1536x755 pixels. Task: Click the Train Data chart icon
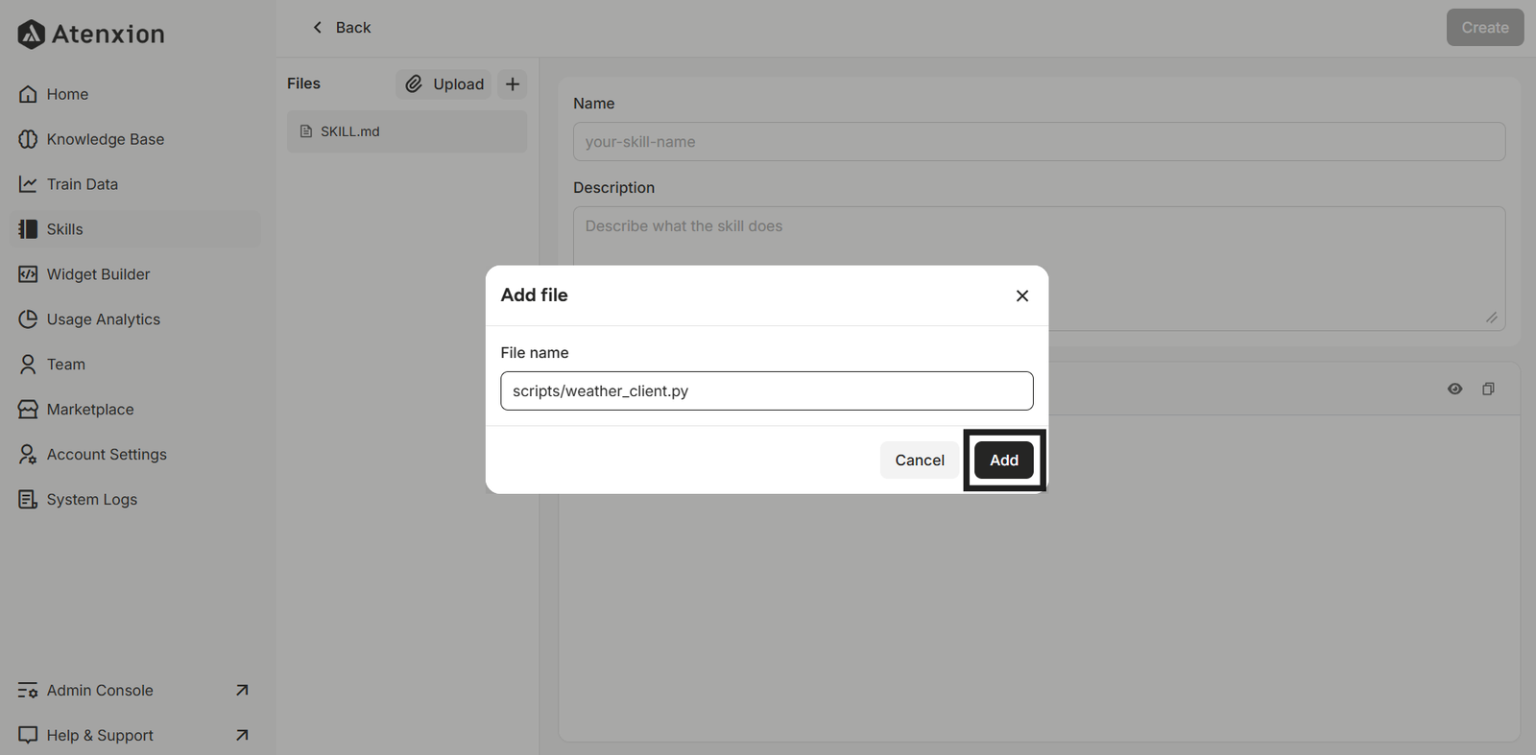click(x=28, y=184)
